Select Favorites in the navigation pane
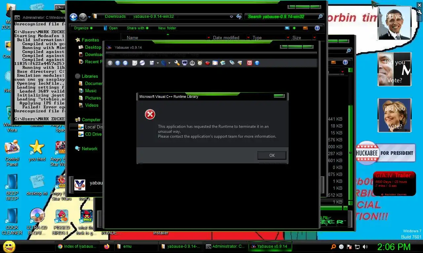This screenshot has width=423, height=253. point(90,40)
